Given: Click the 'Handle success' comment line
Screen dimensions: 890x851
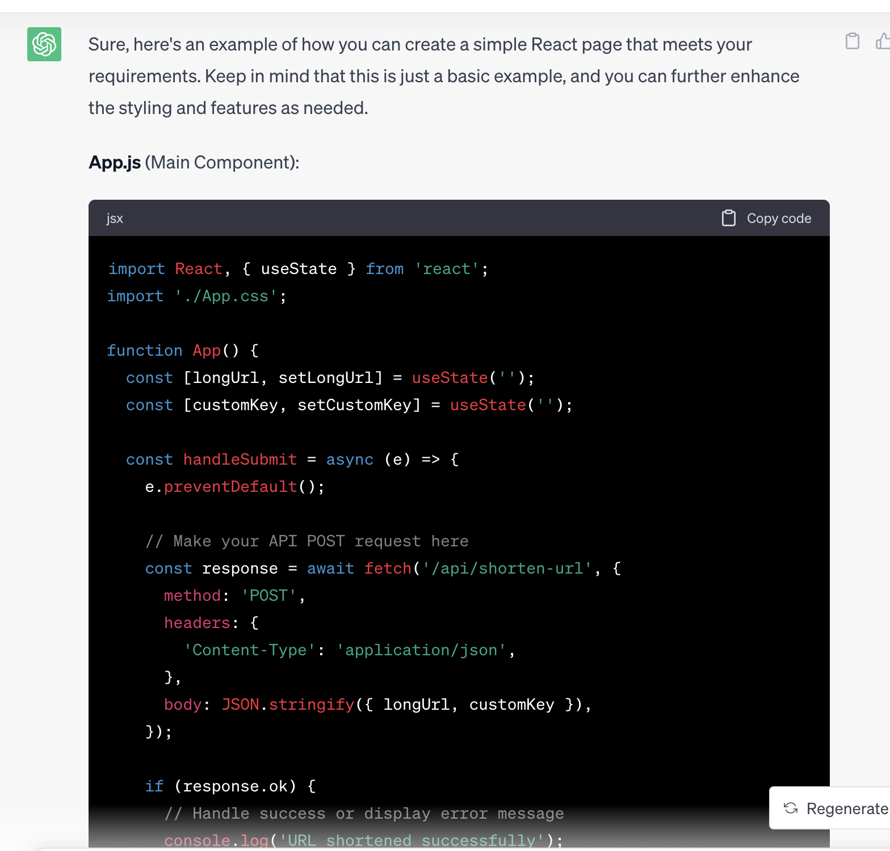Looking at the screenshot, I should pos(364,814).
